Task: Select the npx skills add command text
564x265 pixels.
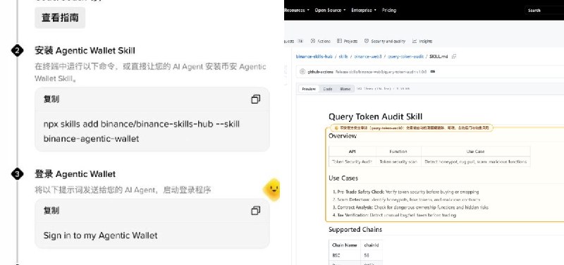Action: click(142, 131)
